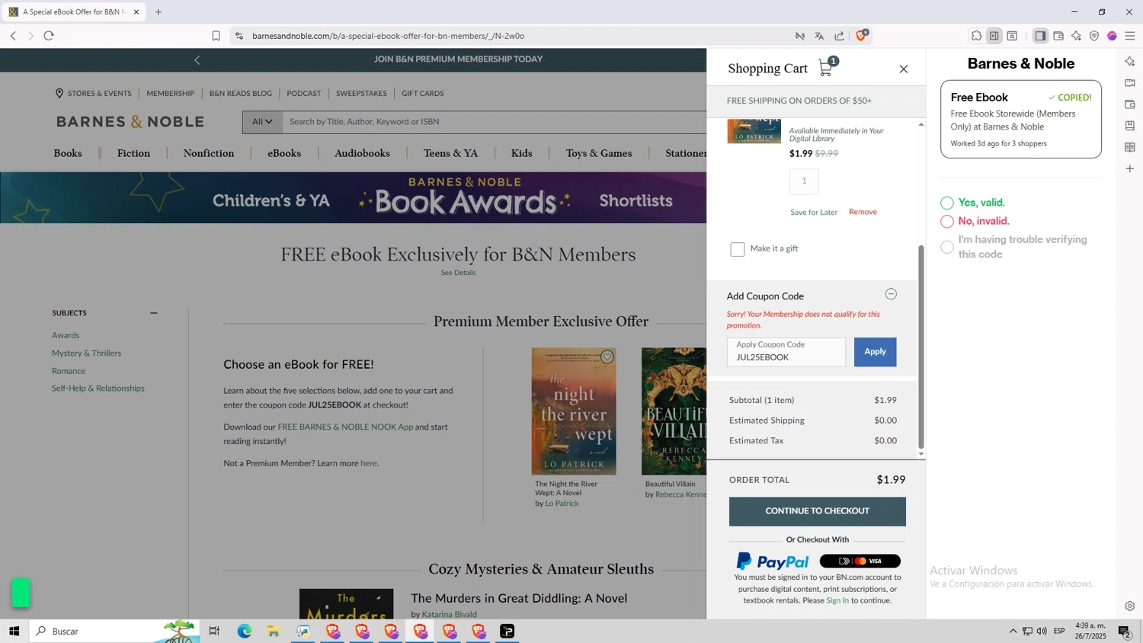Open the Reading List book icon in sidebar
Viewport: 1143px width, 643px height.
1129,147
